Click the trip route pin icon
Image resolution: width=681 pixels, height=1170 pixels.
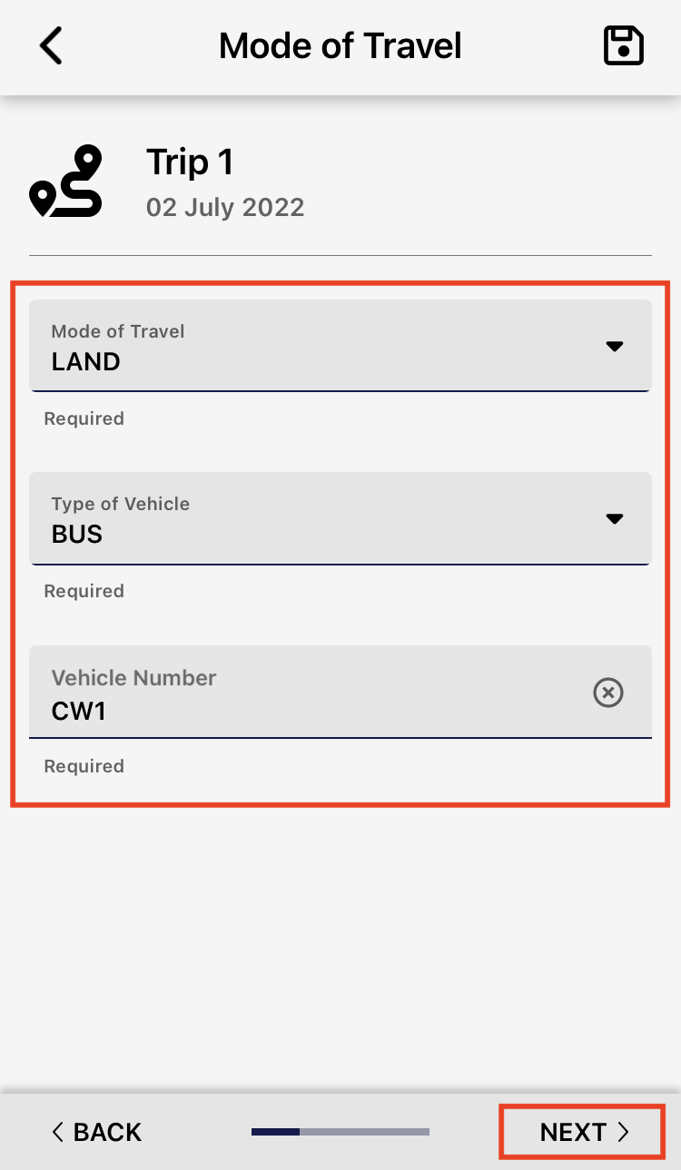[x=65, y=182]
